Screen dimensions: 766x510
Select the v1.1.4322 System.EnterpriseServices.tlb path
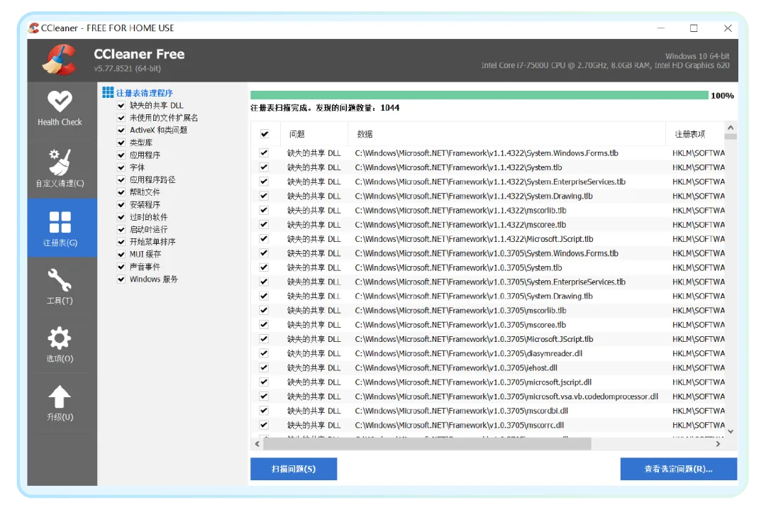490,182
